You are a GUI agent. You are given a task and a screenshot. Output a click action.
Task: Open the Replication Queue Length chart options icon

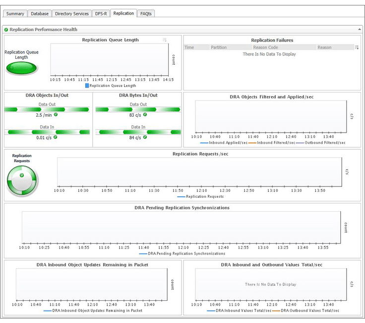coord(165,40)
